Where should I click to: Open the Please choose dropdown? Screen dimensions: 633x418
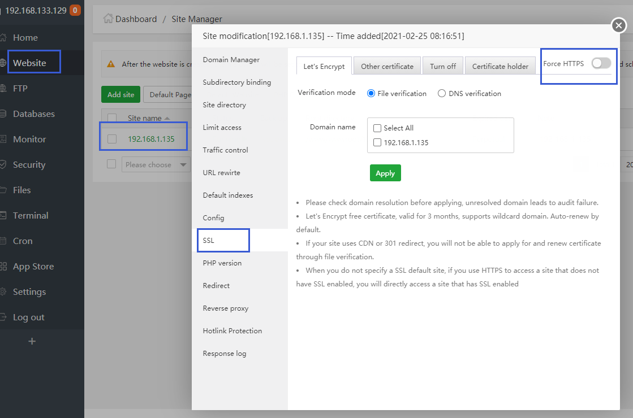156,164
